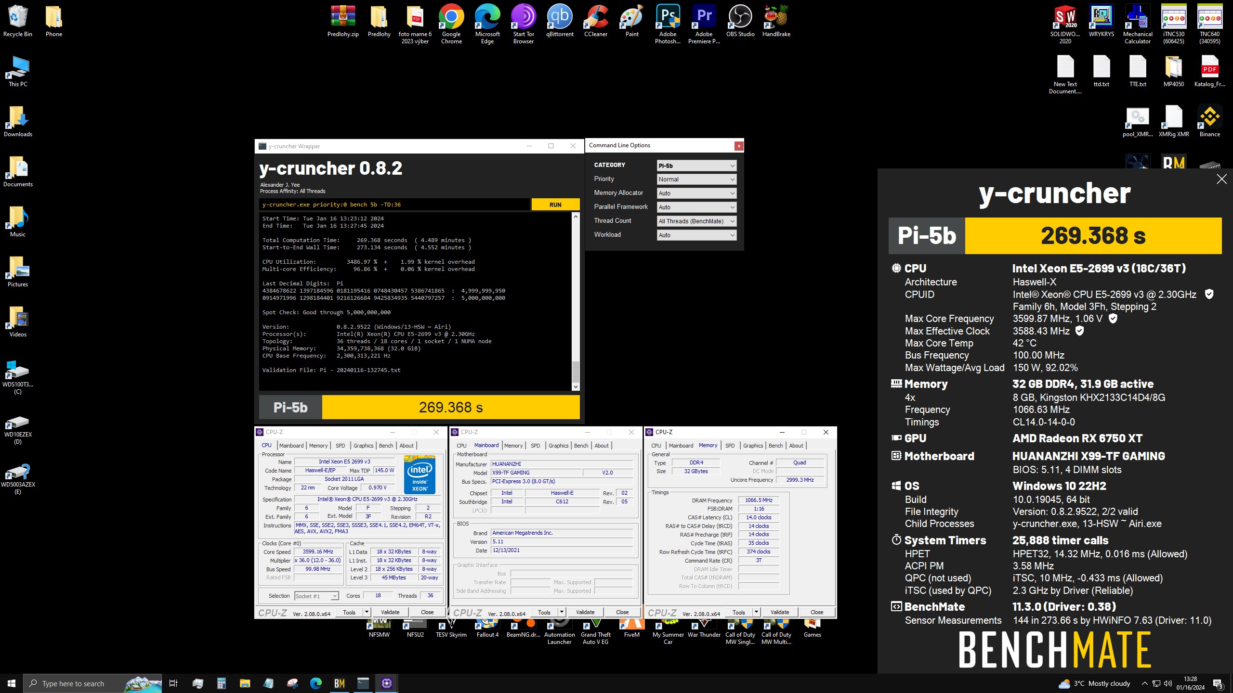Image resolution: width=1233 pixels, height=693 pixels.
Task: Click the taskbar search box
Action: tap(92, 683)
